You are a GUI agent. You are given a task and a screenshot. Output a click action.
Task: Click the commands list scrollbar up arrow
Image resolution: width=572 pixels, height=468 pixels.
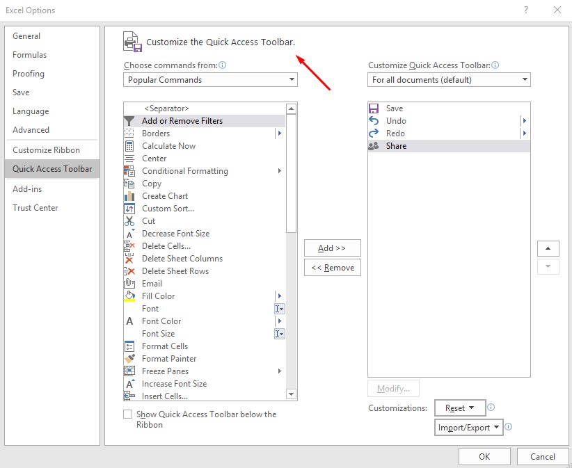pos(291,108)
